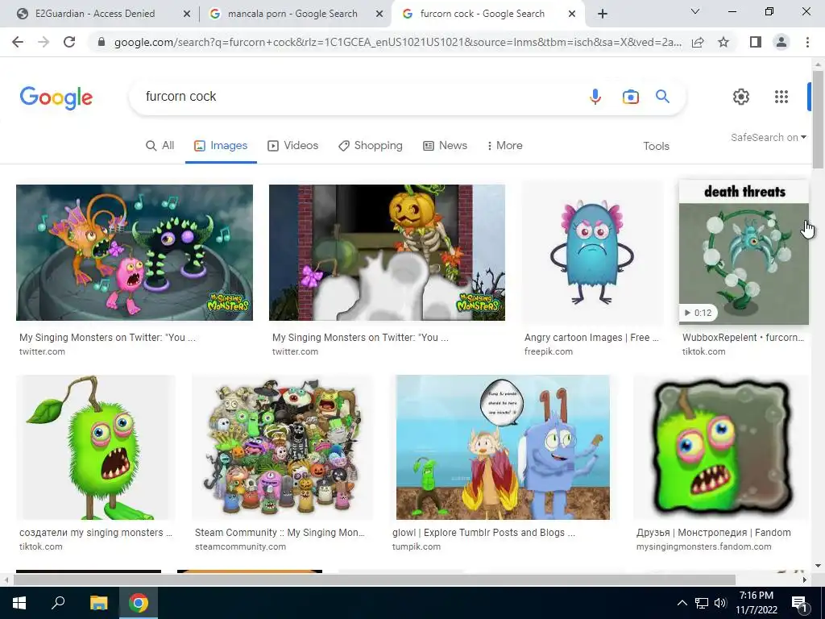Open the News results tab
This screenshot has width=825, height=619.
[445, 146]
